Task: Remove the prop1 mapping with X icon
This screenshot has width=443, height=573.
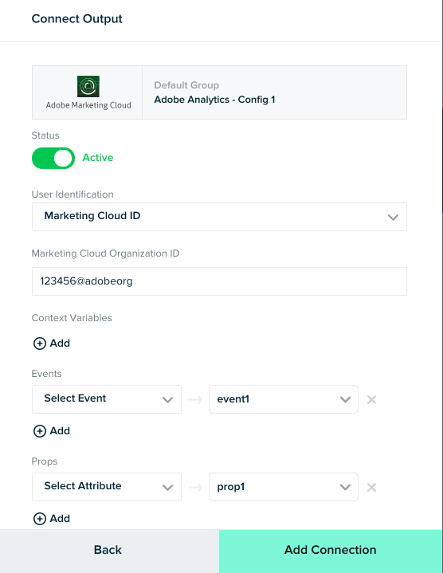Action: (x=372, y=487)
